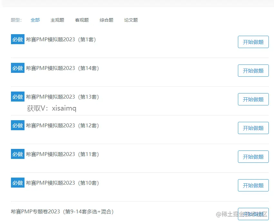Click the 必做 badge on 第13套
Screen dimensions: 274x224
18,96
